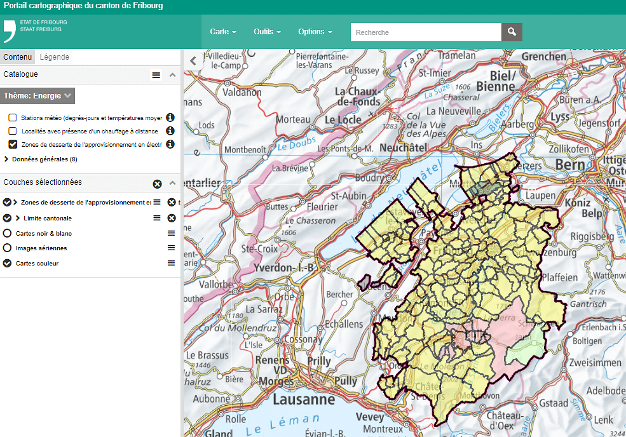This screenshot has width=626, height=437.
Task: Switch to the Légende tab
Action: [55, 57]
